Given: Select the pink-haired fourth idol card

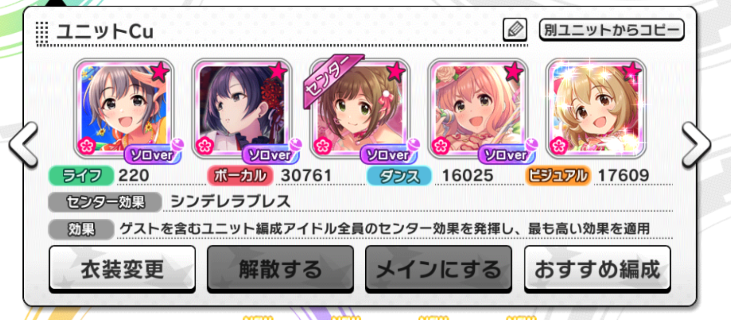Looking at the screenshot, I should pyautogui.click(x=478, y=108).
